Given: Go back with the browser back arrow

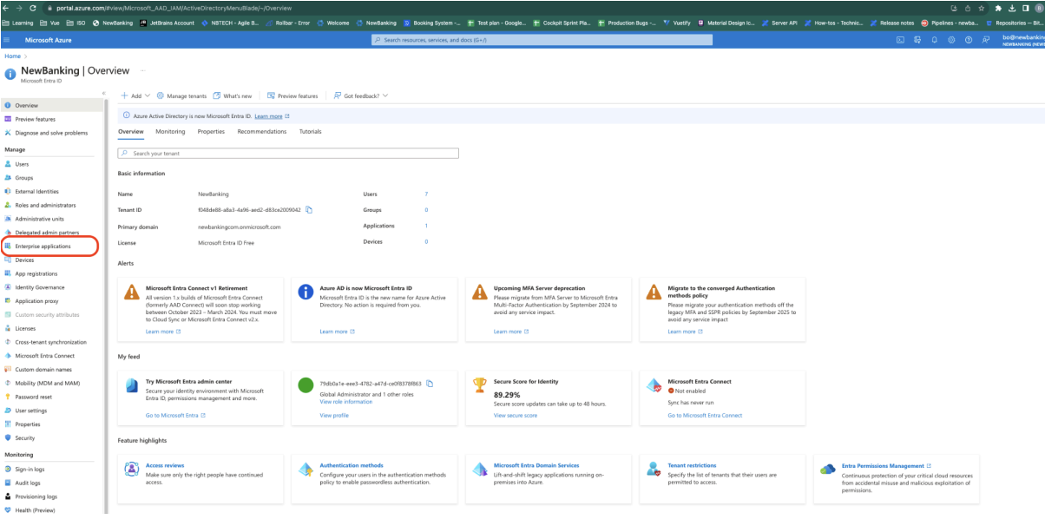Looking at the screenshot, I should click(6, 8).
